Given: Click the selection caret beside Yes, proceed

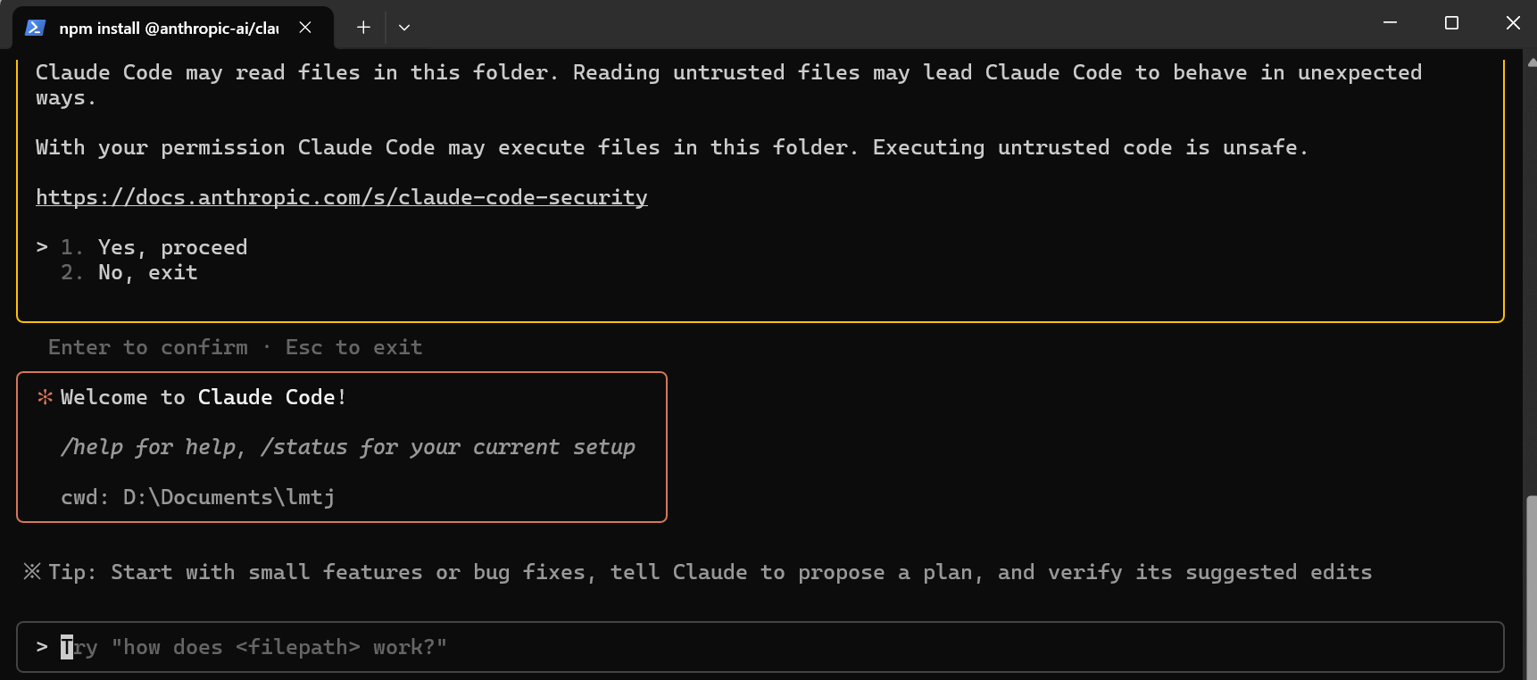Looking at the screenshot, I should pyautogui.click(x=41, y=247).
